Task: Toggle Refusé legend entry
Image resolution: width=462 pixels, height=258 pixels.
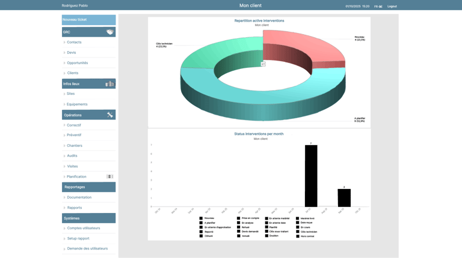Action: pos(243,227)
